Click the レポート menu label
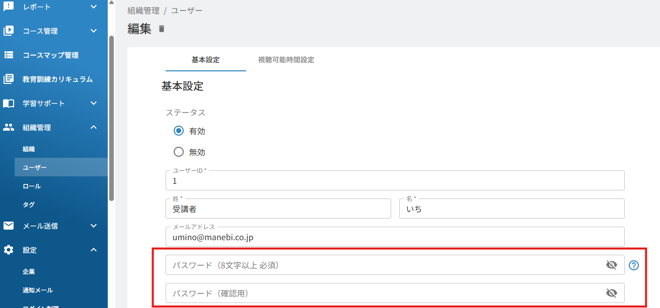660x308 pixels. (x=37, y=7)
